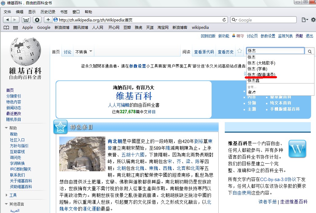Image resolution: width=316 pixels, height=213 pixels.
Task: Choose suggestion 张杰鑫
Action: pos(254,80)
